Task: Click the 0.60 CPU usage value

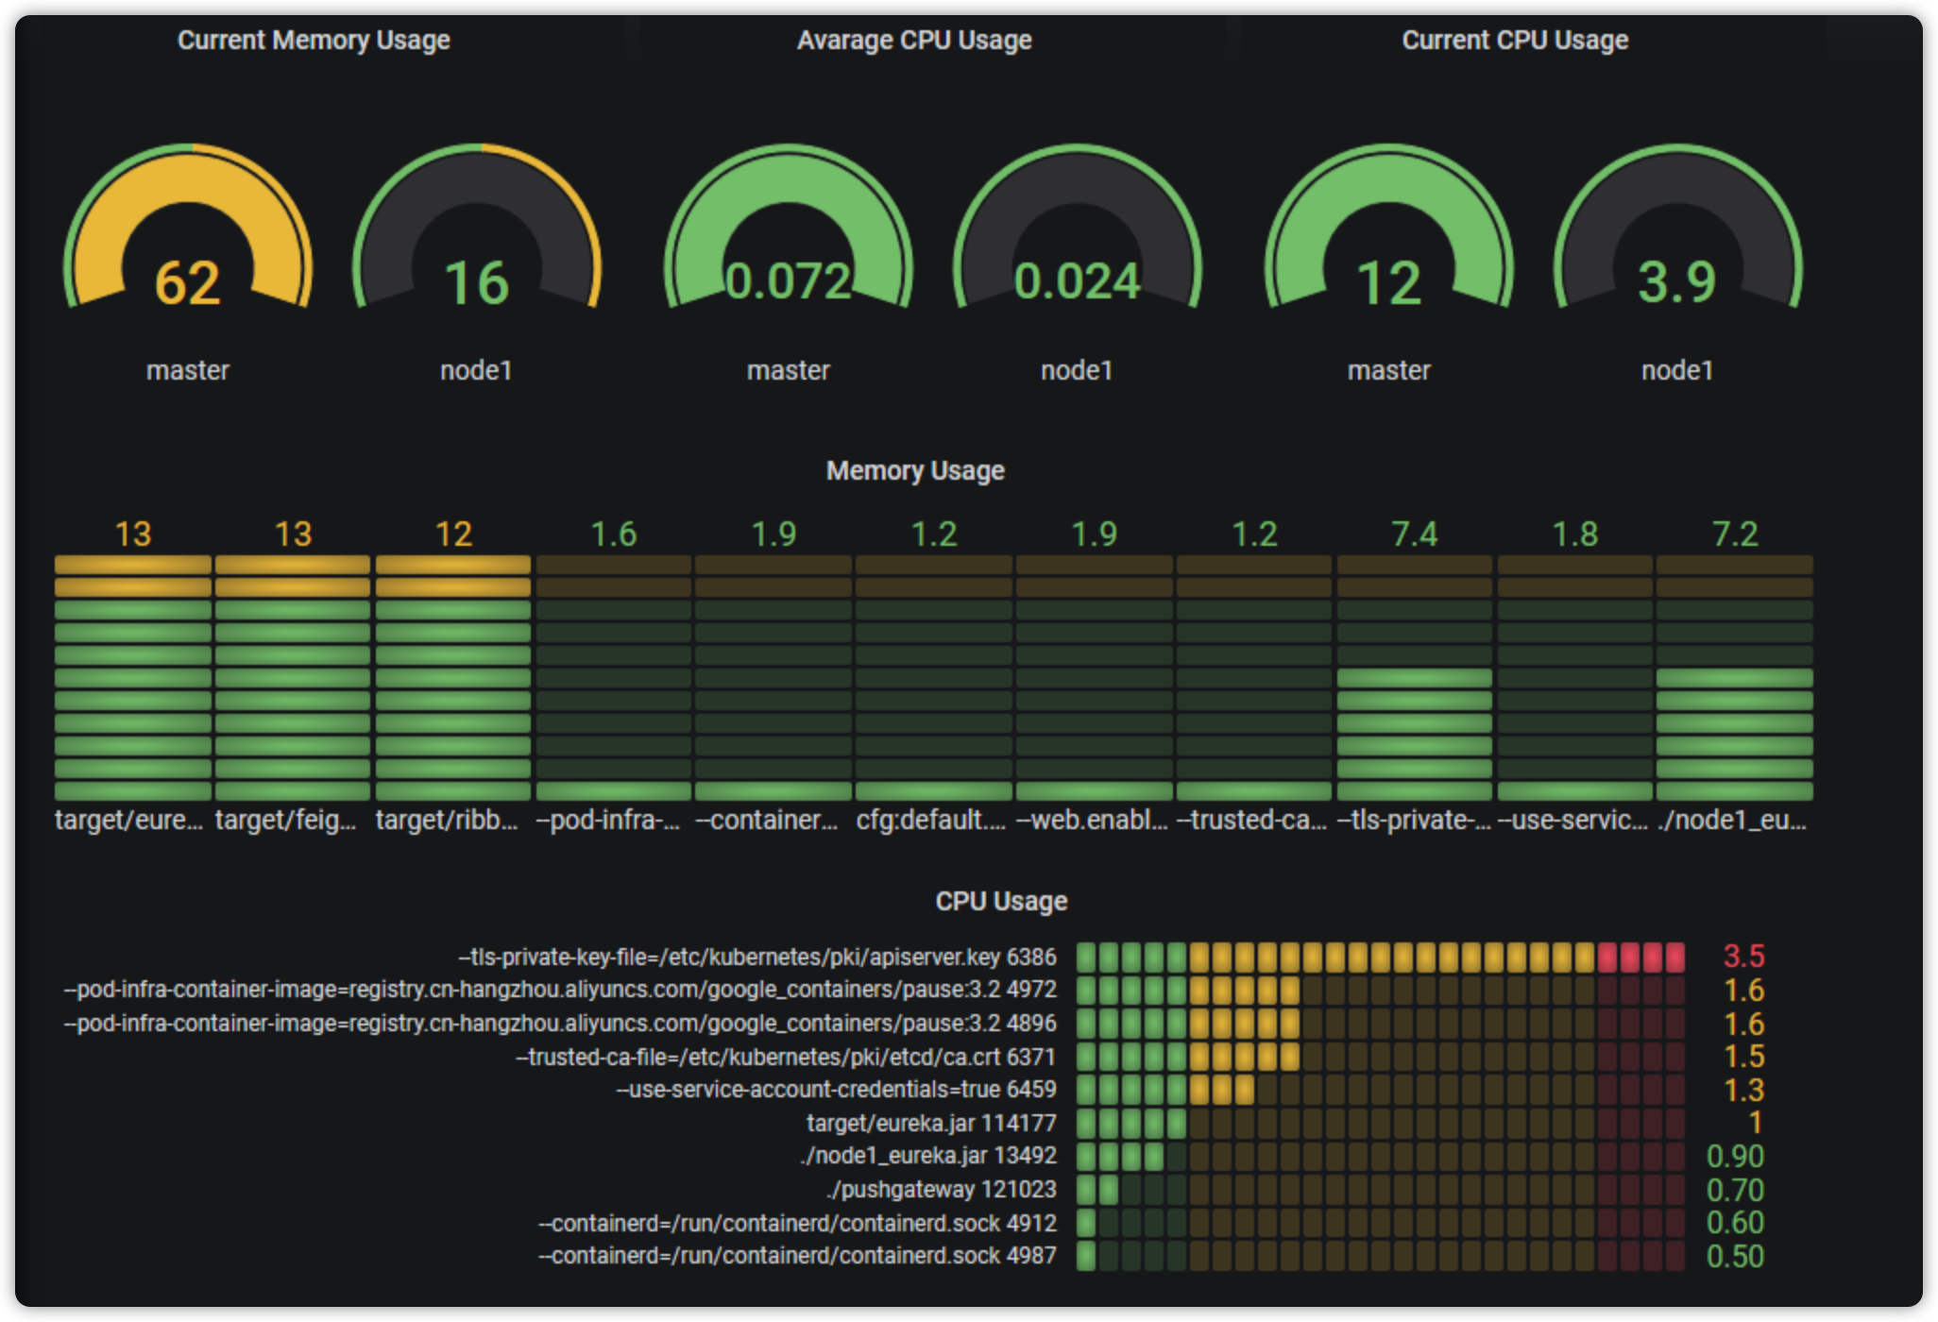Action: (x=1735, y=1223)
